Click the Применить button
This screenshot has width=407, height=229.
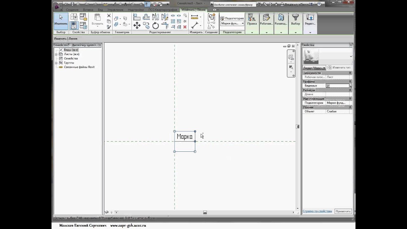(x=343, y=211)
